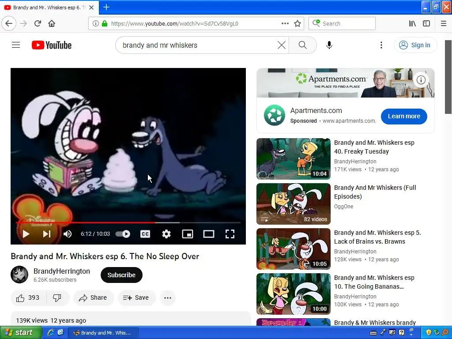Launch Internet Explorer from quick launch
The width and height of the screenshot is (452, 339).
[51, 333]
